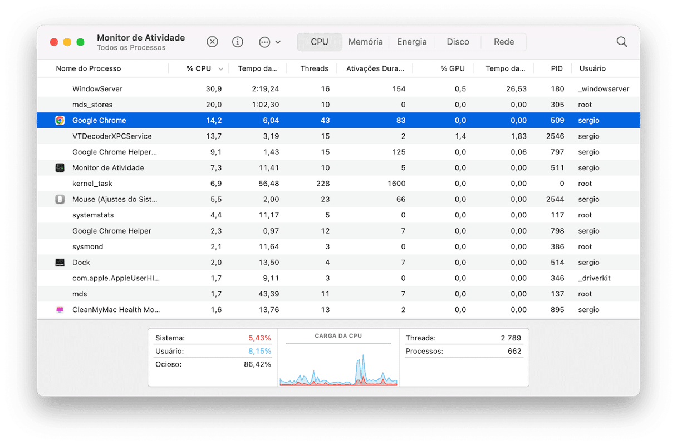Sort by % GPU column header
Viewport: 677px width, 445px height.
[x=452, y=68]
